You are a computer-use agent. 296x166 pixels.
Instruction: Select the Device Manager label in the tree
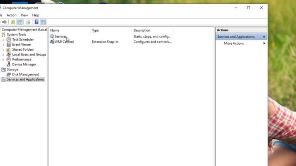point(24,65)
